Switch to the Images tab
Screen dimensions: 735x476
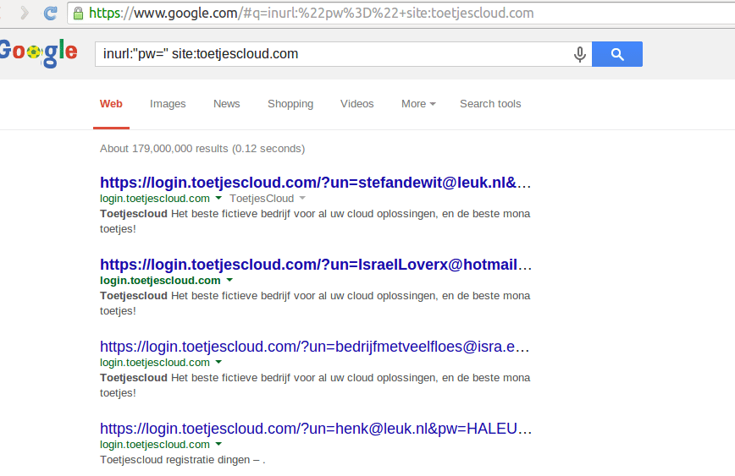(168, 104)
